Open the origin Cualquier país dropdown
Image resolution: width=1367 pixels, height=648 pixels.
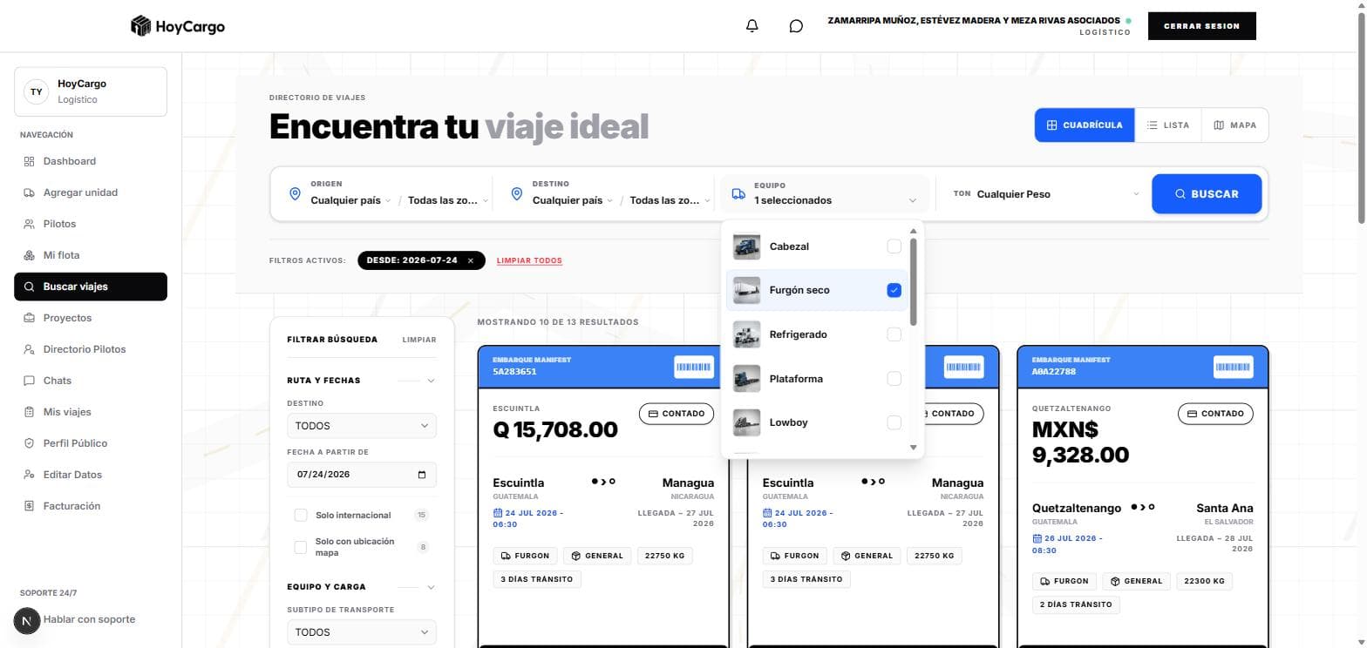click(x=350, y=200)
